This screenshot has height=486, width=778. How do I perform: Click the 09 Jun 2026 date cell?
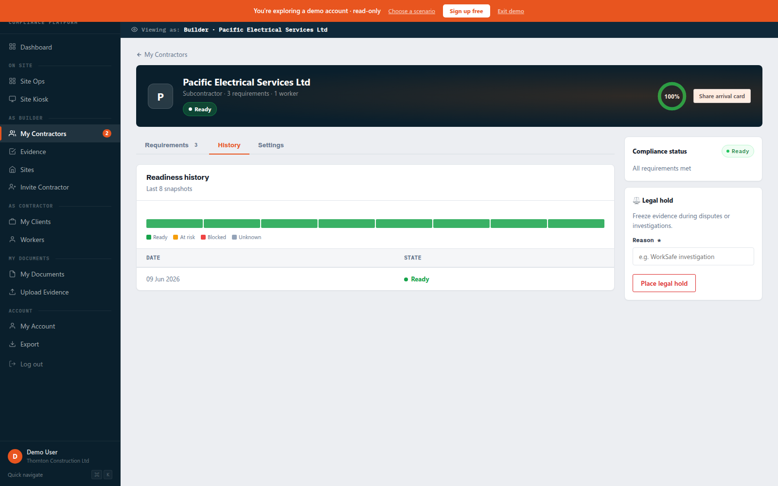(163, 279)
